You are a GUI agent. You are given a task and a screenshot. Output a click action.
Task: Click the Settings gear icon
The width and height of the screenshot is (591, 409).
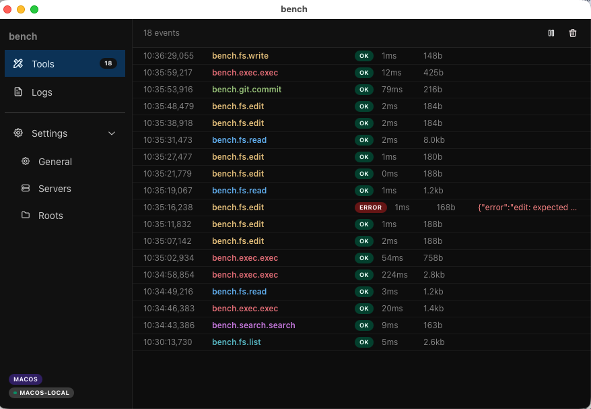pos(18,133)
